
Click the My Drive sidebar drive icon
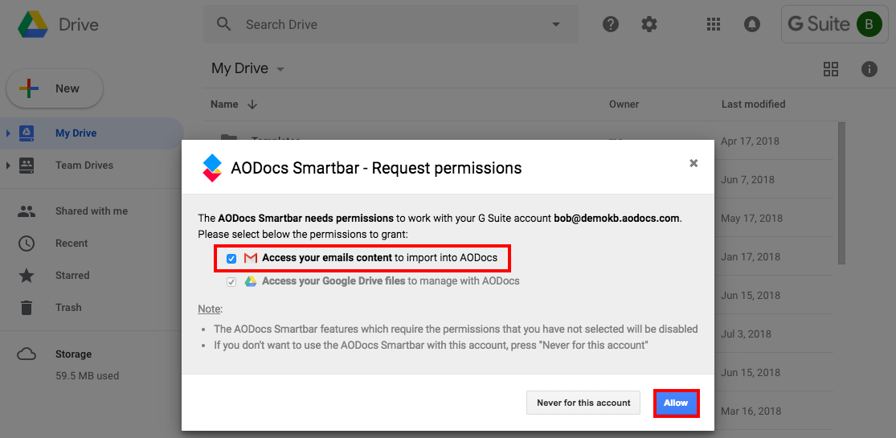click(27, 133)
